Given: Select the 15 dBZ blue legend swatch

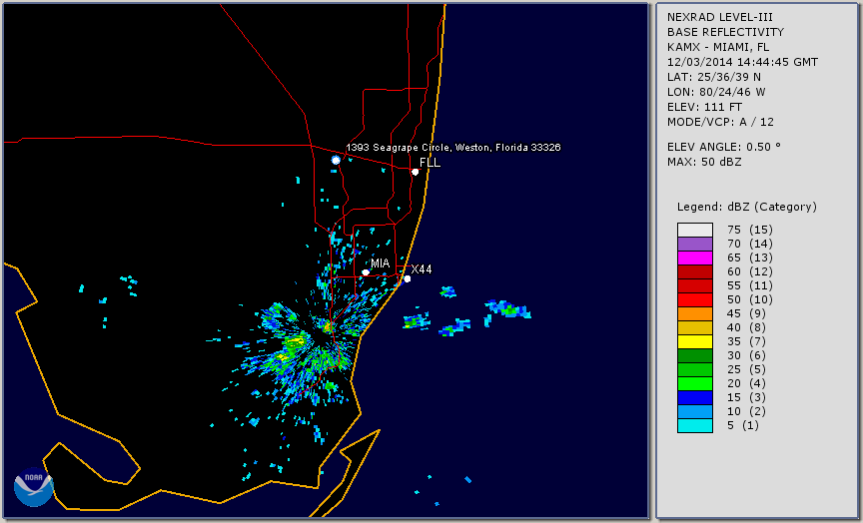Looking at the screenshot, I should 694,398.
